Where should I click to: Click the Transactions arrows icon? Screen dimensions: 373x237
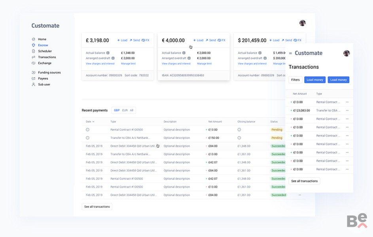[33, 57]
